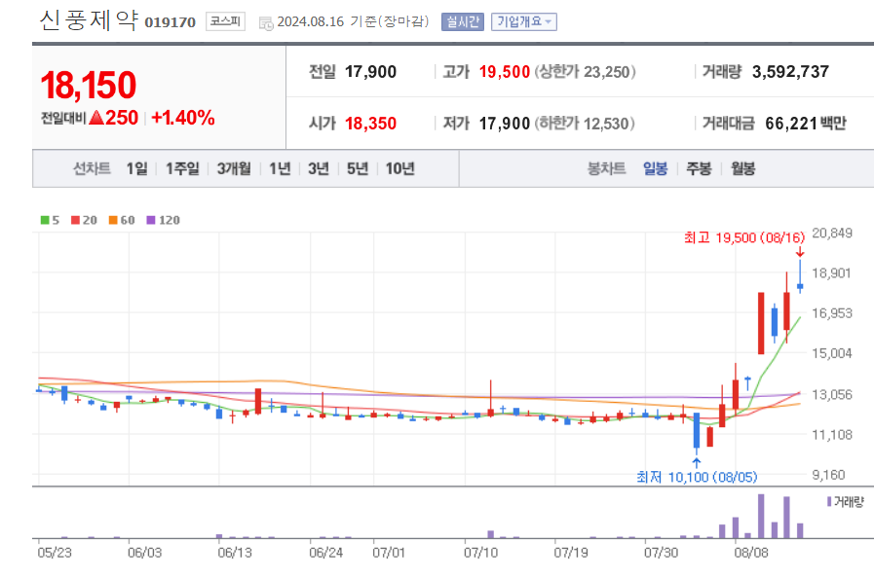Click the purple 120-day moving average swatch

pyautogui.click(x=151, y=220)
